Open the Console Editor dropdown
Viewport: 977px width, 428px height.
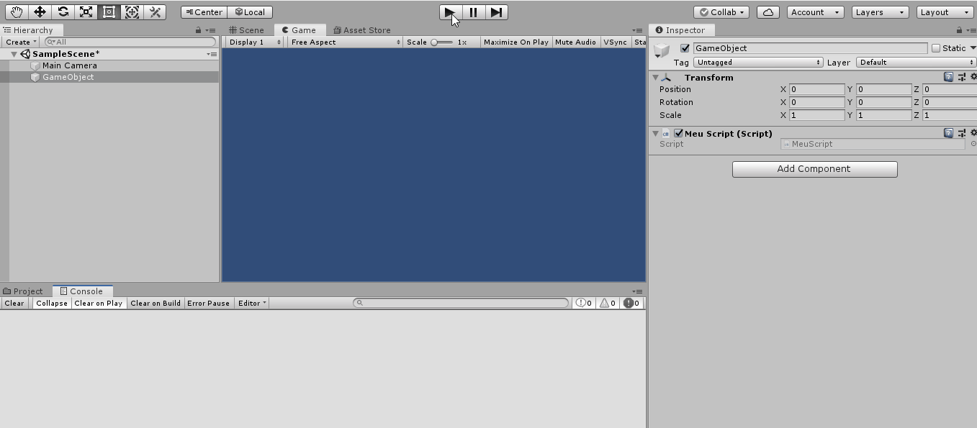pos(252,303)
